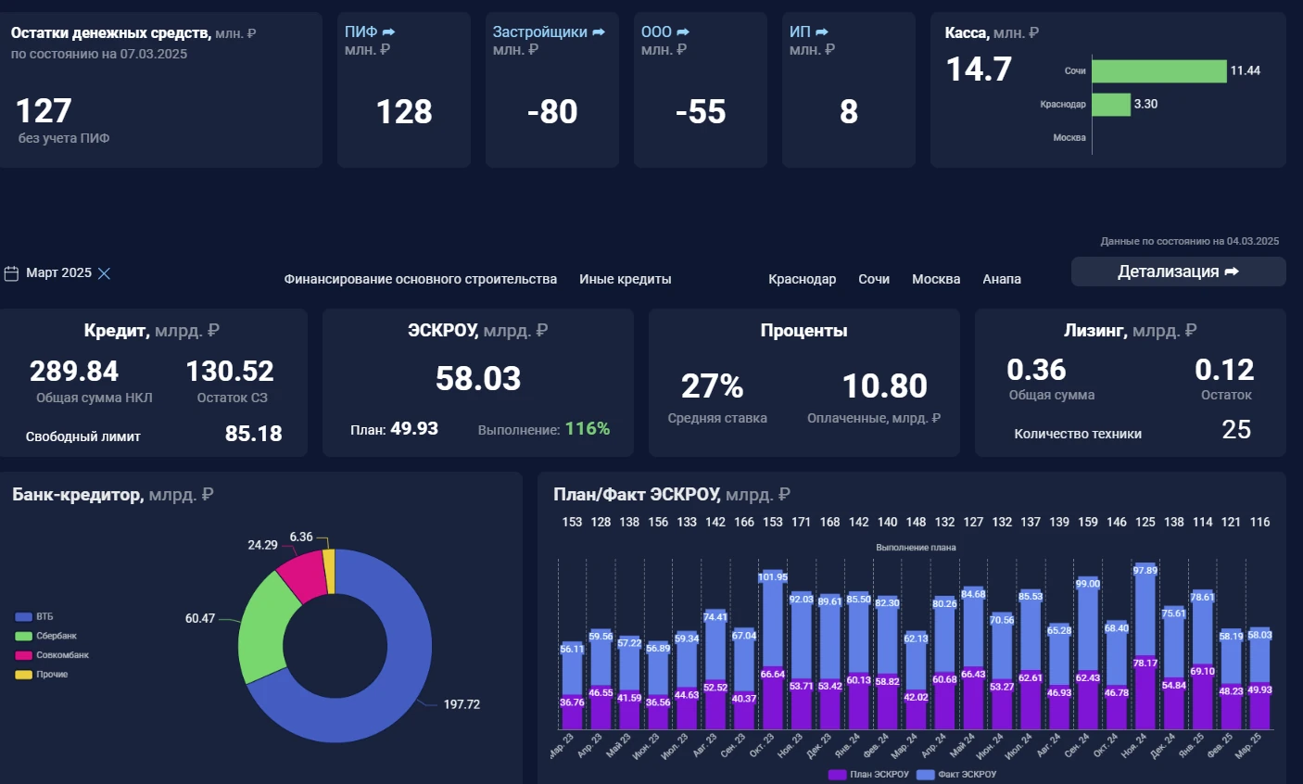Click the Окт. 23 bar valued 101.95
1303x784 pixels.
(x=773, y=617)
